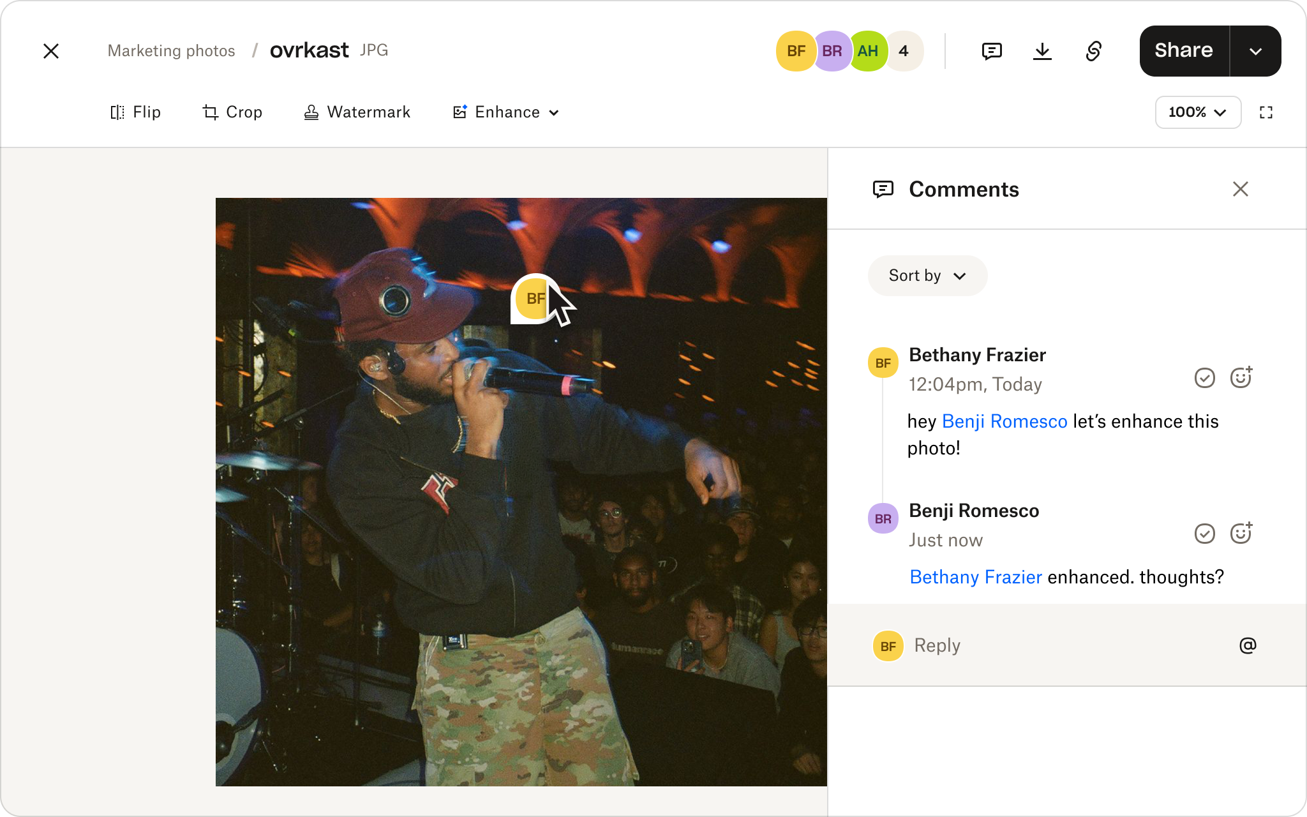
Task: Open the Sort by dropdown
Action: click(927, 275)
